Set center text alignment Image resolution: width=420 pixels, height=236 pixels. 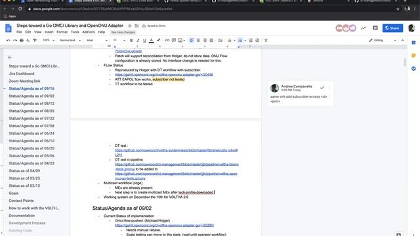[198, 41]
